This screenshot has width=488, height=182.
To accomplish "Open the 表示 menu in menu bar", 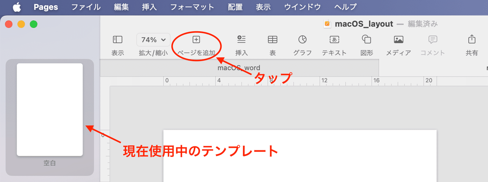I will [264, 7].
